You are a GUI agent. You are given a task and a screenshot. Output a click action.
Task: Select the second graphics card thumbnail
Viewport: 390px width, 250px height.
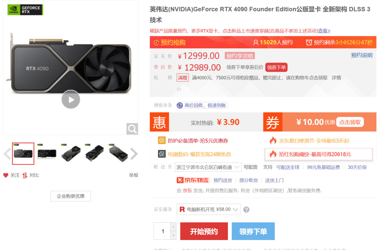[x=47, y=154]
